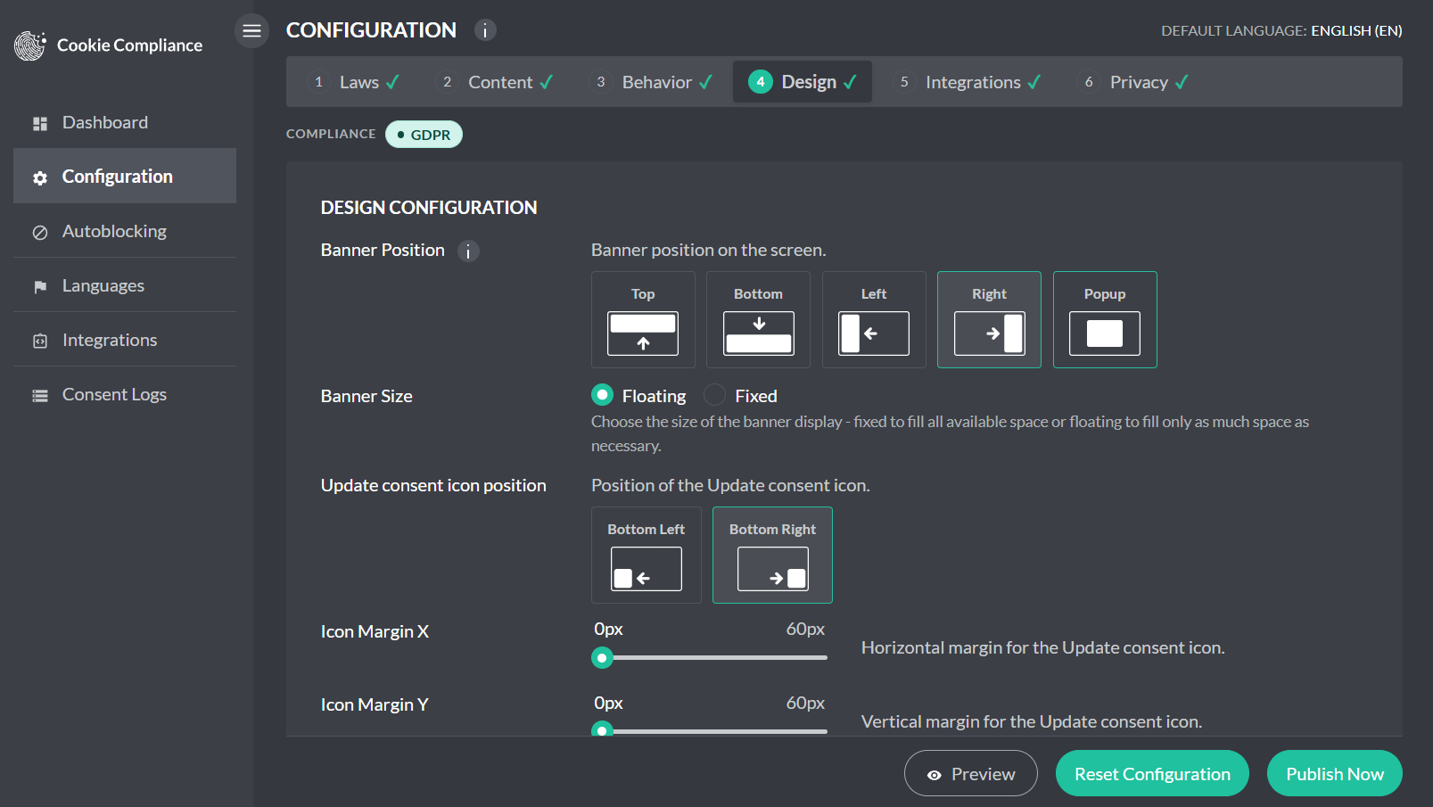Set consent icon to Bottom Left
Image resolution: width=1433 pixels, height=807 pixels.
tap(646, 555)
